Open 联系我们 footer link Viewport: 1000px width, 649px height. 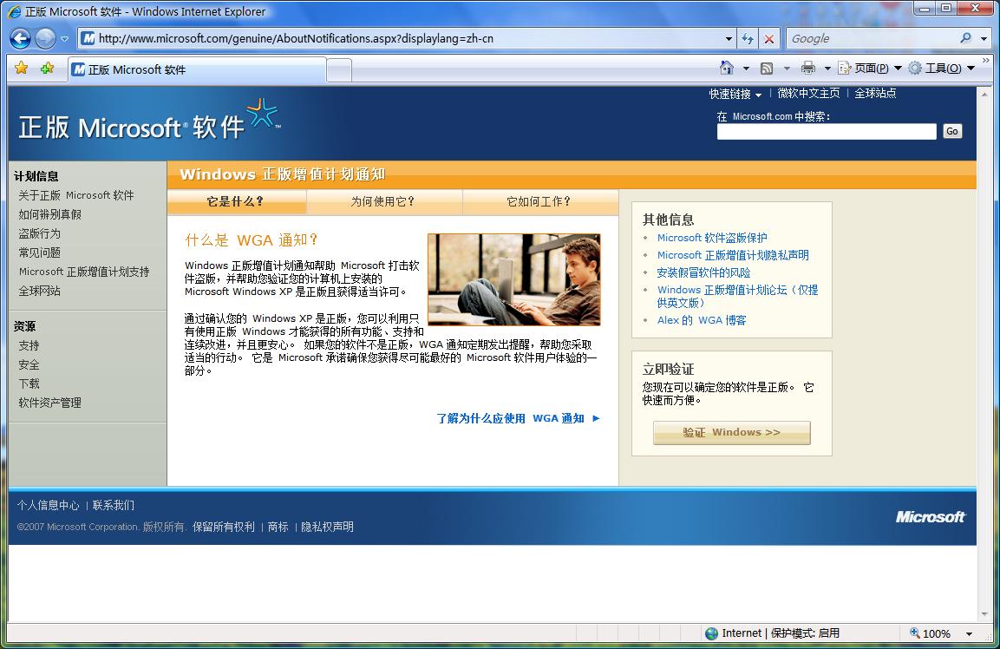pyautogui.click(x=114, y=506)
